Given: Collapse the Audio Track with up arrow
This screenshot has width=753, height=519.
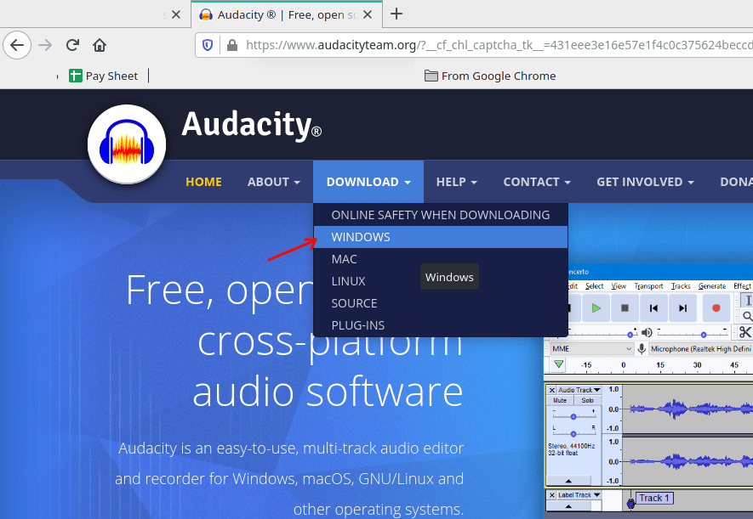Looking at the screenshot, I should (568, 481).
